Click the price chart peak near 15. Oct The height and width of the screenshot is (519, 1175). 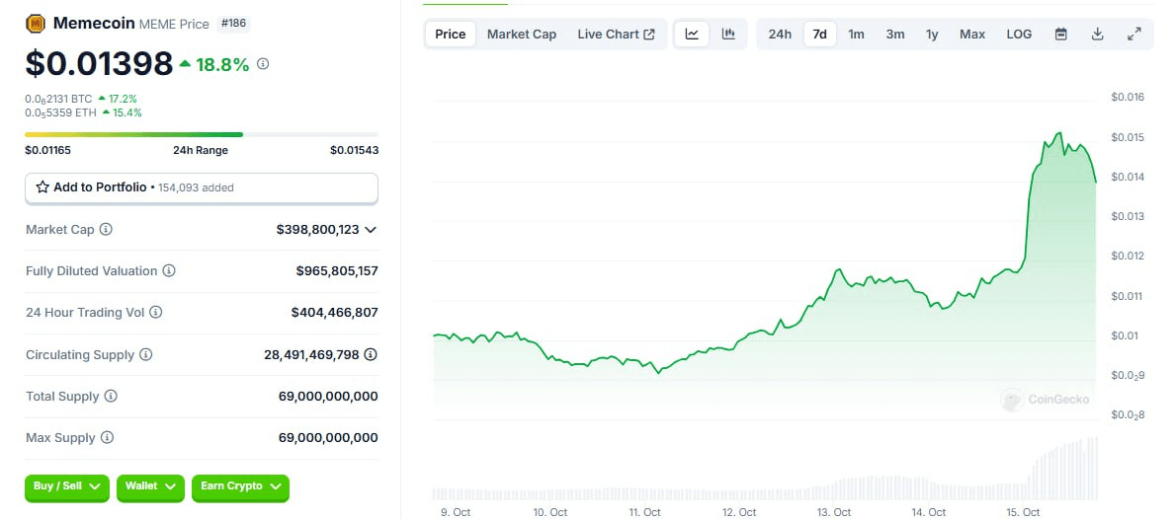point(1058,134)
